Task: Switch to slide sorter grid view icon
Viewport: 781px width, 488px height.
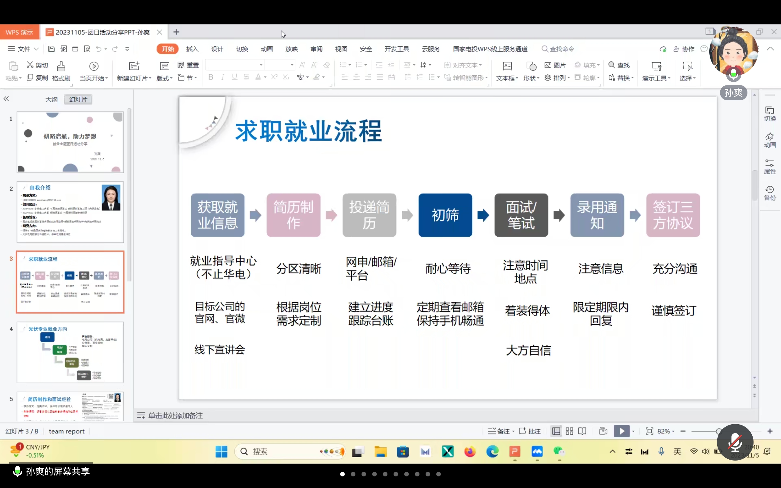Action: 570,431
